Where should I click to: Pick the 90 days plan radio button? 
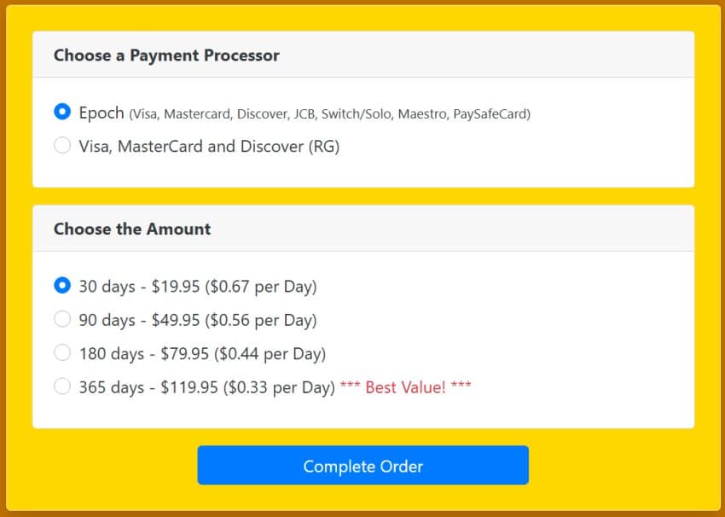61,319
